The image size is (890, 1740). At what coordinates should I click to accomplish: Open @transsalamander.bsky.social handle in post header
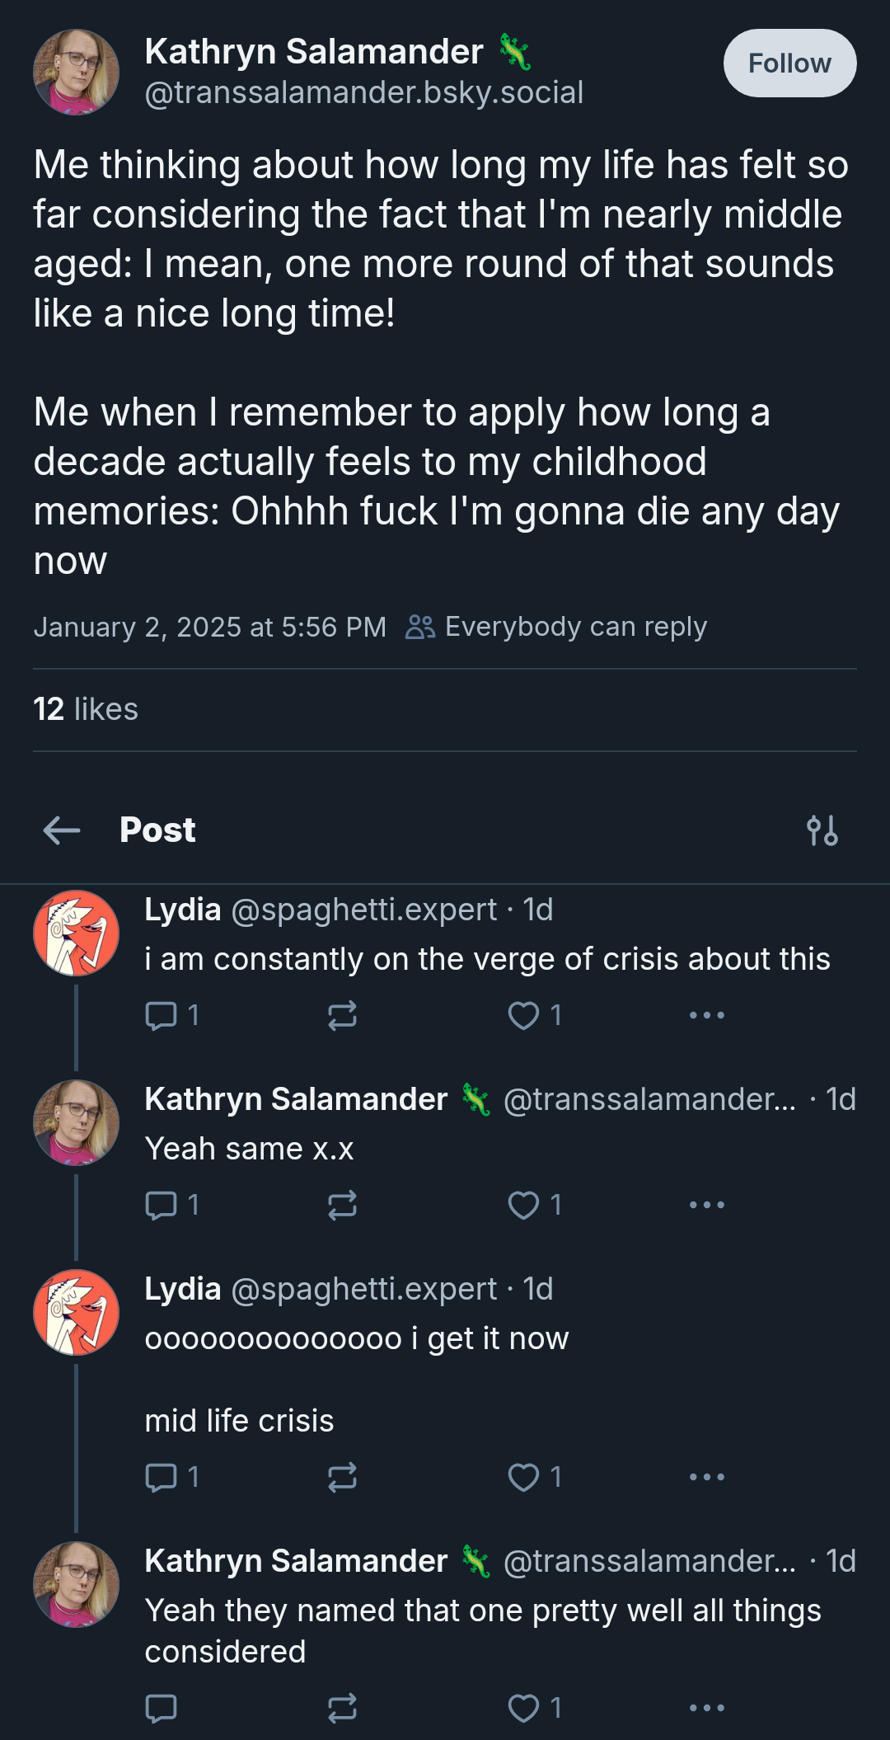[x=363, y=92]
